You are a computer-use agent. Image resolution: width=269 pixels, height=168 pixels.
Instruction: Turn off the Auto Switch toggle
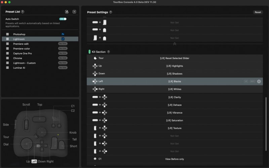(x=63, y=19)
